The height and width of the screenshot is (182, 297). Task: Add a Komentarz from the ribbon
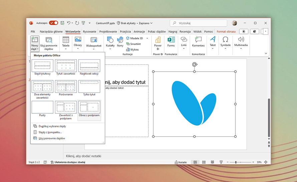tap(198, 42)
